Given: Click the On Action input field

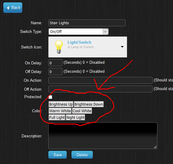Looking at the screenshot, I should tap(100, 80).
